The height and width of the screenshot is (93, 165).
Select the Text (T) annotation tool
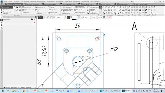(x=106, y=13)
